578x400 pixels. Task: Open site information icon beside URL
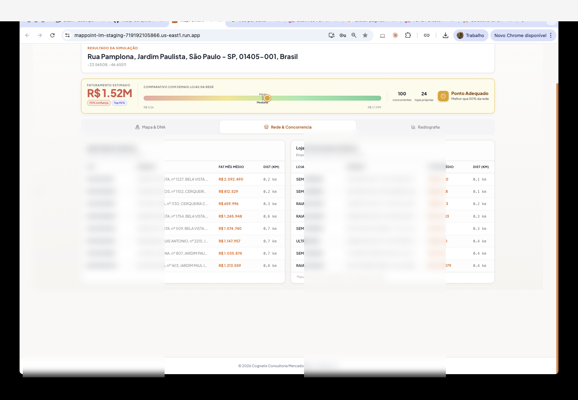pyautogui.click(x=67, y=35)
